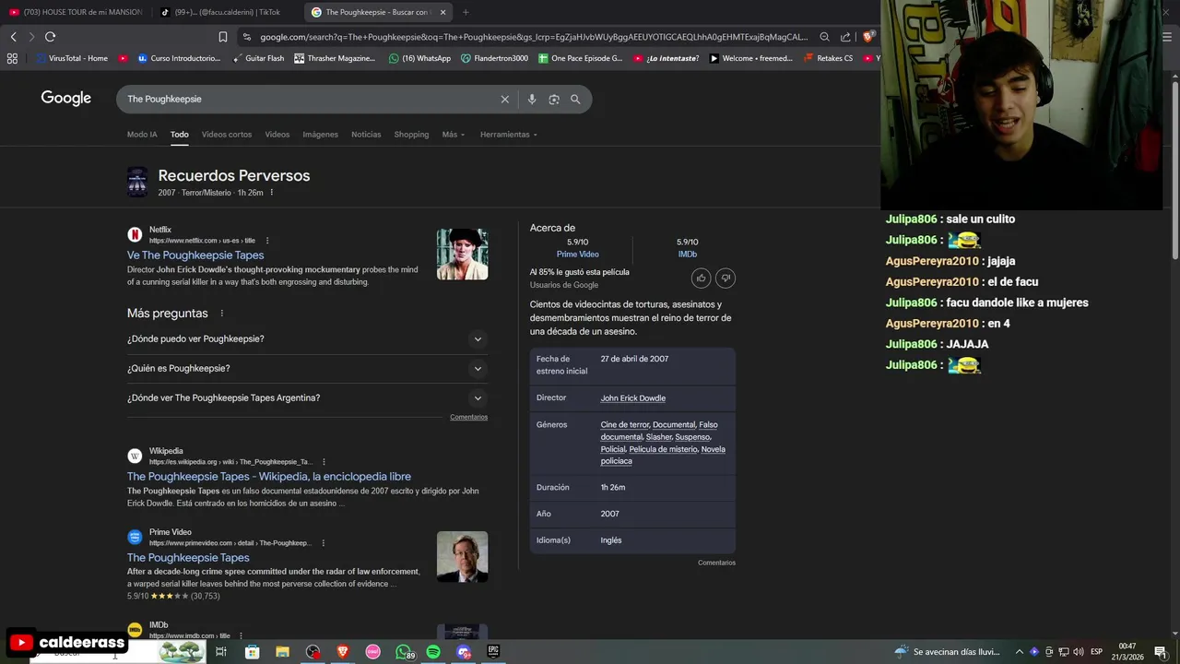Open File Explorer from the taskbar
Viewport: 1180px width, 664px height.
coord(282,652)
